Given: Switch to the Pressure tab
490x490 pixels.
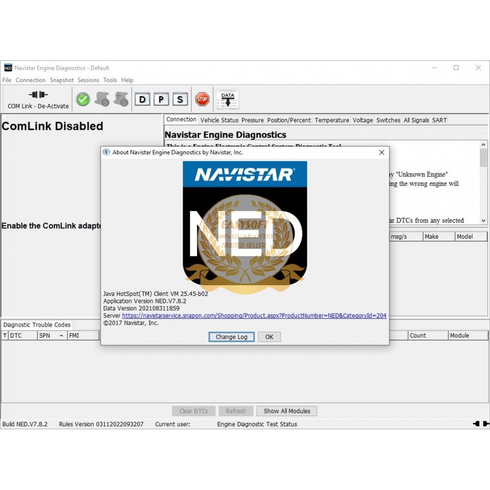Looking at the screenshot, I should click(252, 120).
